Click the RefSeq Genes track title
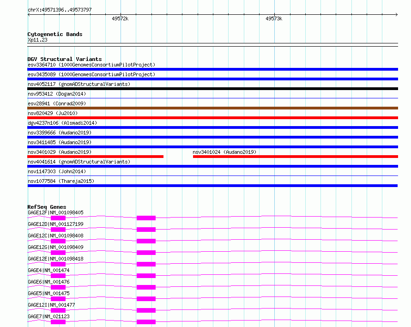The image size is (411, 327). point(47,207)
